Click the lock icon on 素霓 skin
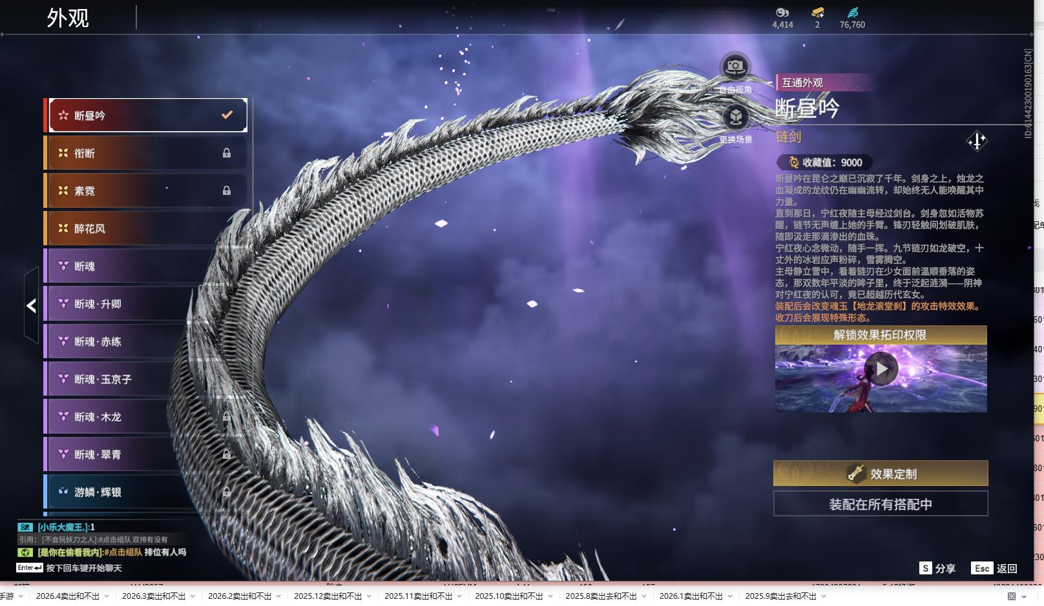The image size is (1044, 606). pos(227,190)
